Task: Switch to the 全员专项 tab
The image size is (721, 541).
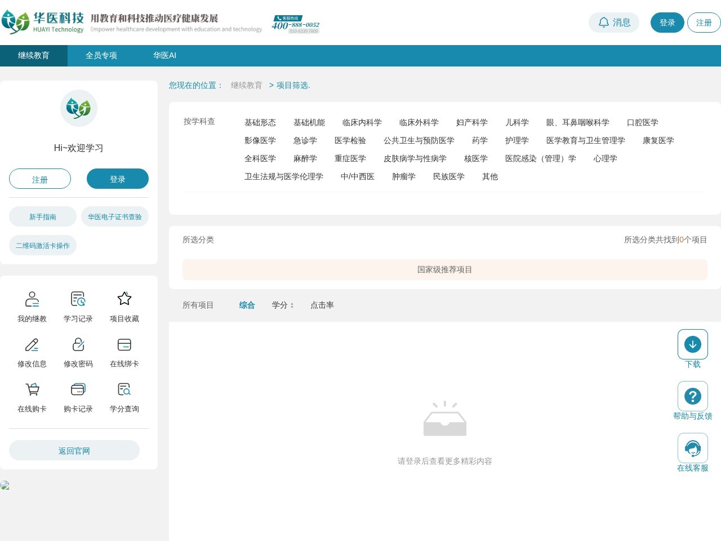Action: pos(101,55)
